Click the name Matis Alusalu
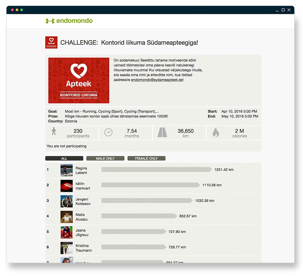Image resolution: width=303 pixels, height=276 pixels. click(x=82, y=217)
